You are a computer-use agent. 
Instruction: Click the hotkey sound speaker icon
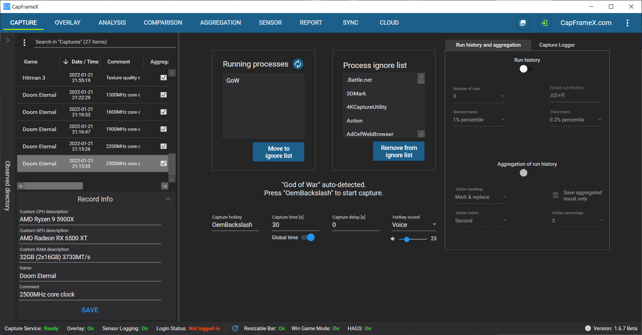click(x=393, y=239)
